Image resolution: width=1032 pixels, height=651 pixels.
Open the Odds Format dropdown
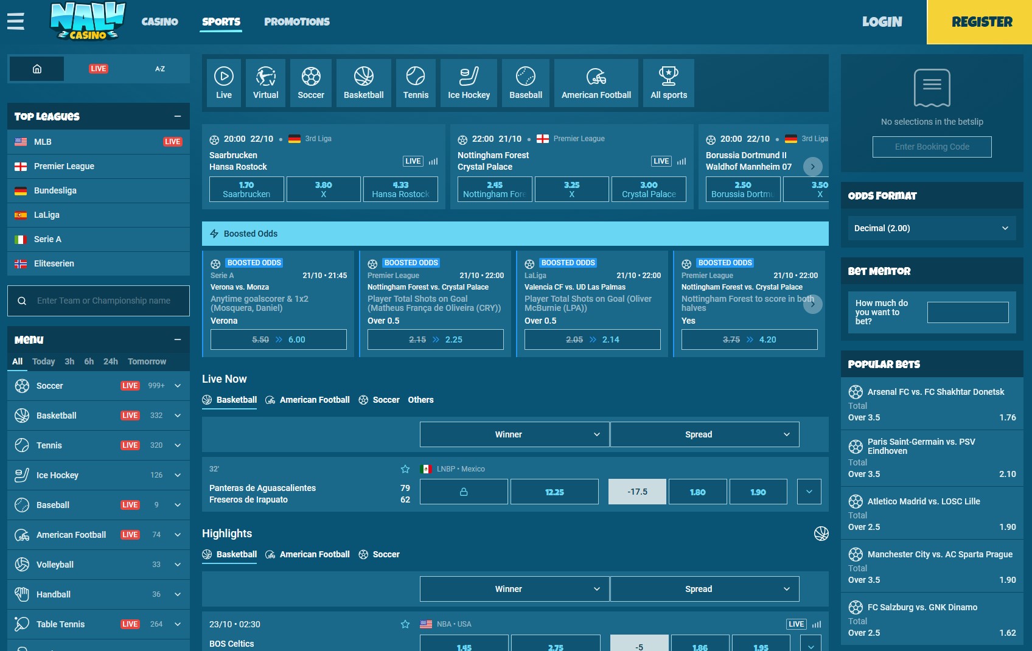point(931,228)
